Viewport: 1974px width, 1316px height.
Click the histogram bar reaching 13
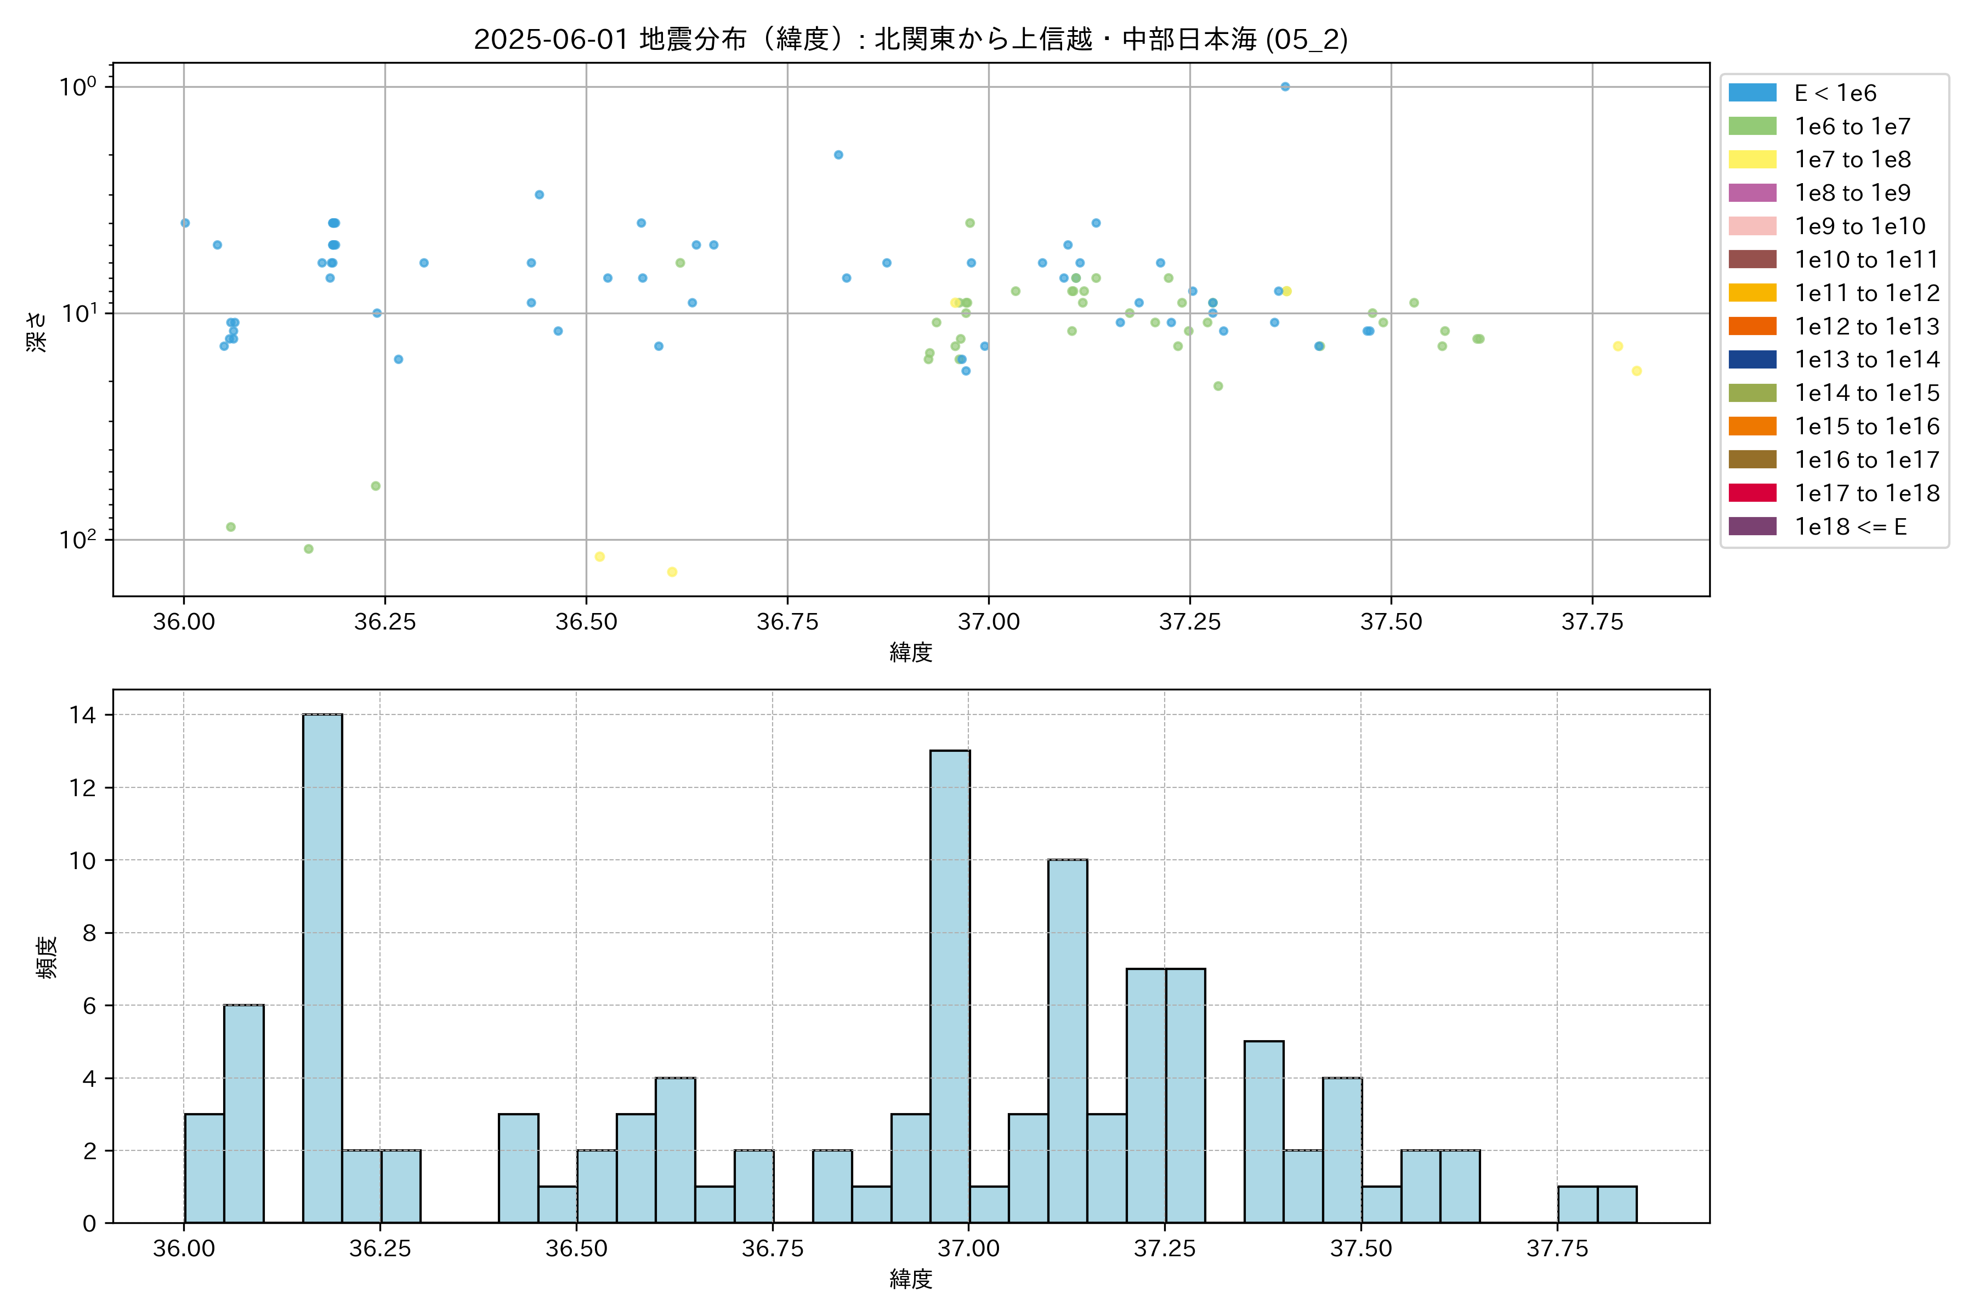click(x=949, y=986)
